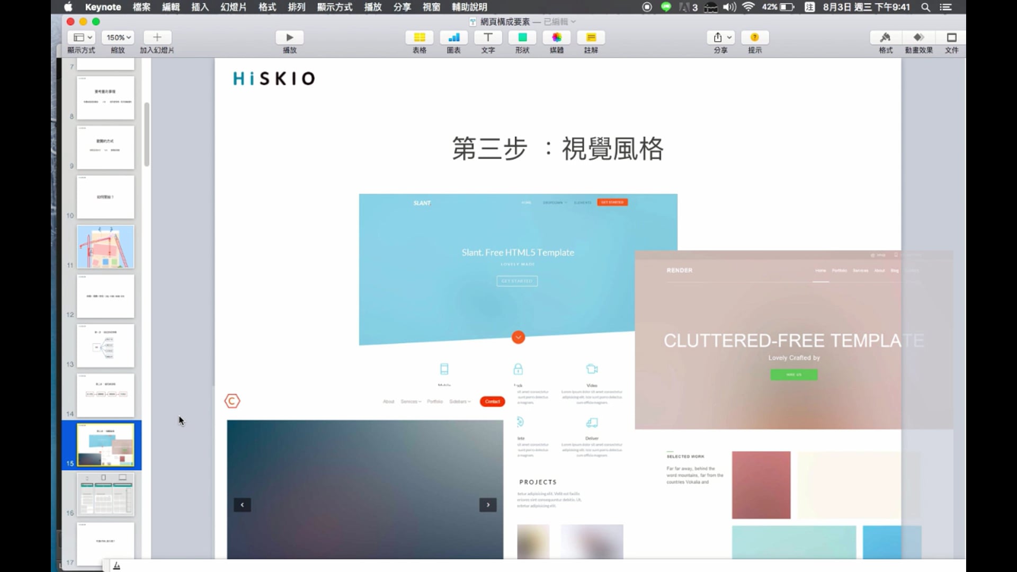Image resolution: width=1017 pixels, height=572 pixels.
Task: Add a text box with the 文字 tool
Action: pos(488,38)
